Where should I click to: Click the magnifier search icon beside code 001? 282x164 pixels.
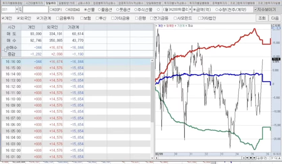tap(20, 9)
